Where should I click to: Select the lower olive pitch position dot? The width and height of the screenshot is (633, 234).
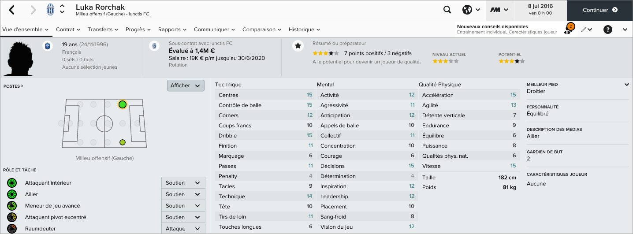[x=123, y=142]
